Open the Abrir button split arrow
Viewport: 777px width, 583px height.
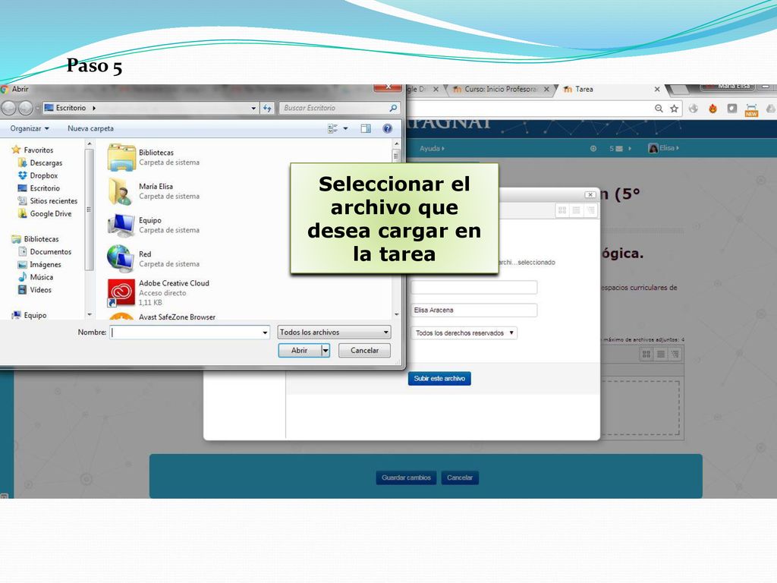tap(325, 351)
